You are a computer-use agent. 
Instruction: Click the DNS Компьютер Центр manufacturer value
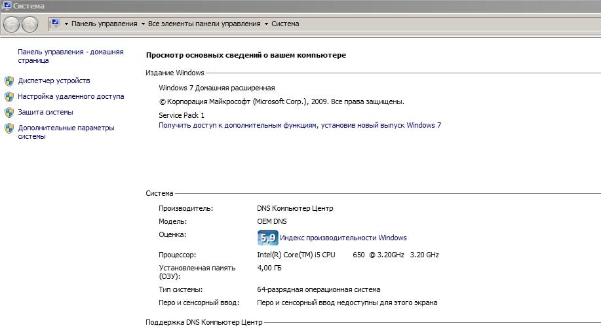[295, 208]
